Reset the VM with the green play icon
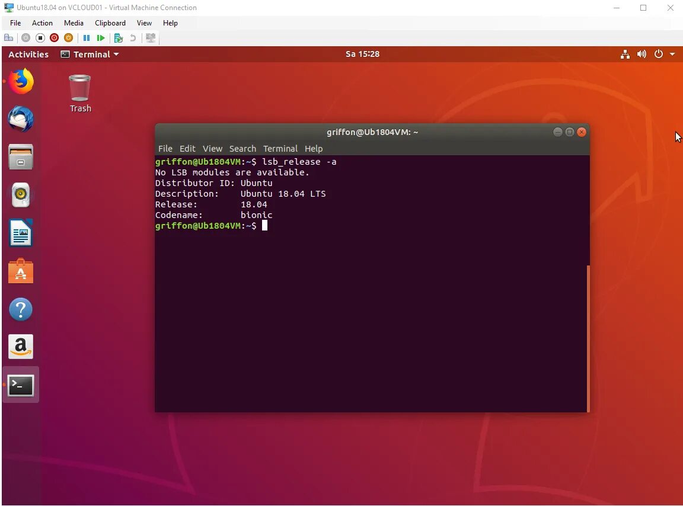 101,38
